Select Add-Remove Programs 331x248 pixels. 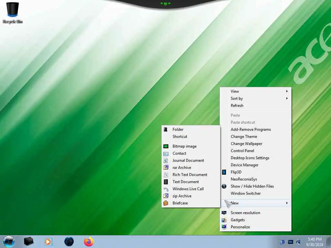251,129
